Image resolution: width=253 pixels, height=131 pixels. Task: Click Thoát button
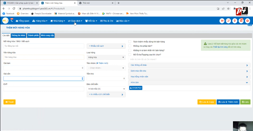(9, 102)
